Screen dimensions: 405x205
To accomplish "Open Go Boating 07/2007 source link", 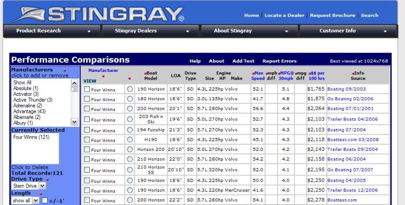I will 350,170.
